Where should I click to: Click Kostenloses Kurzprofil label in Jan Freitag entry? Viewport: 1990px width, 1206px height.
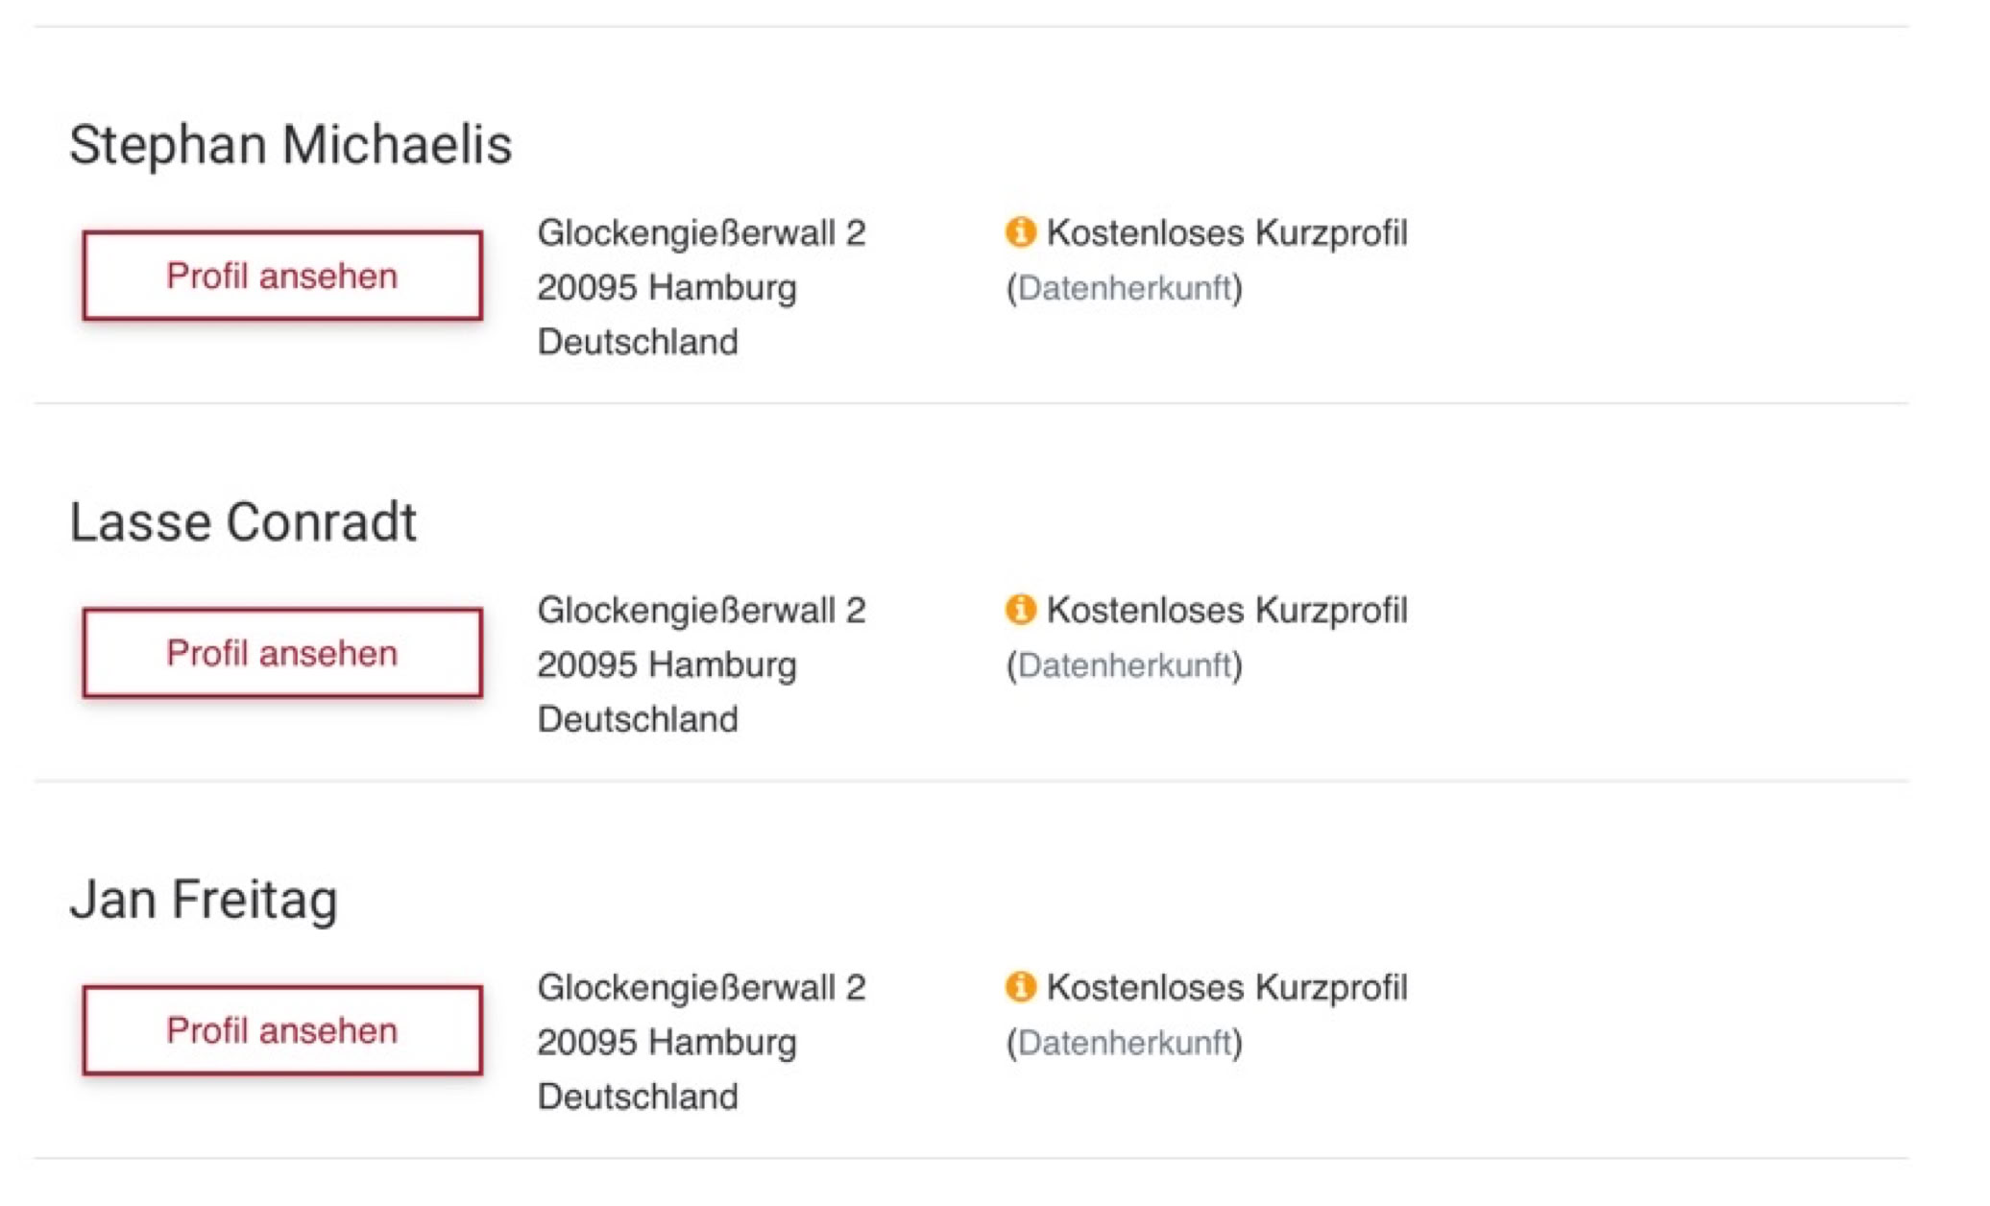click(1226, 988)
